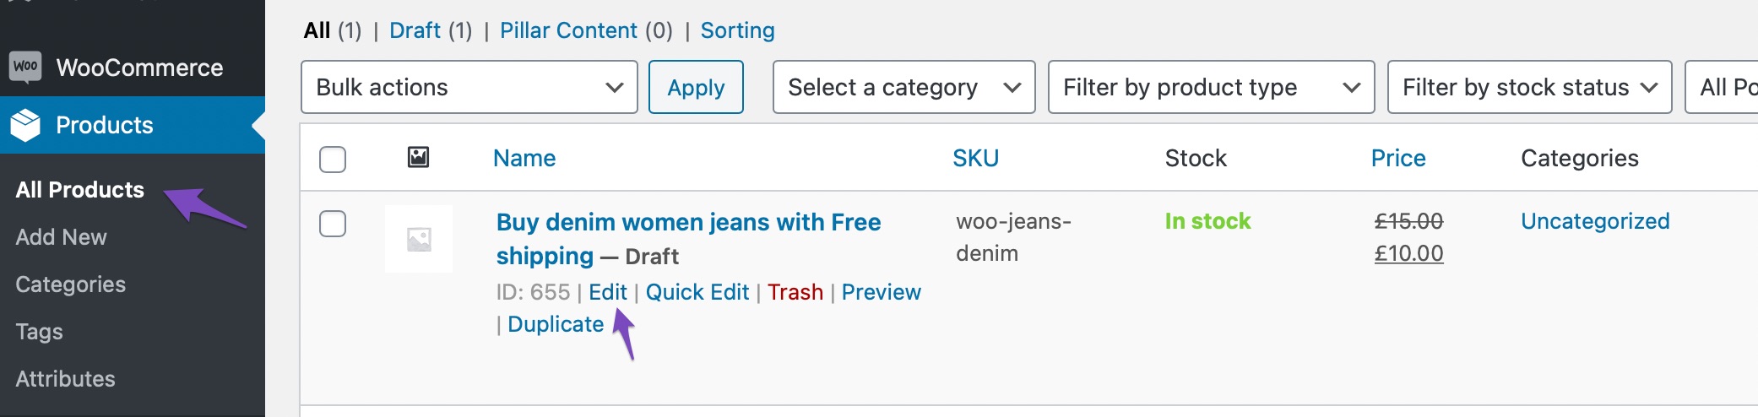Expand the Select a category dropdown
The width and height of the screenshot is (1758, 417).
(904, 87)
